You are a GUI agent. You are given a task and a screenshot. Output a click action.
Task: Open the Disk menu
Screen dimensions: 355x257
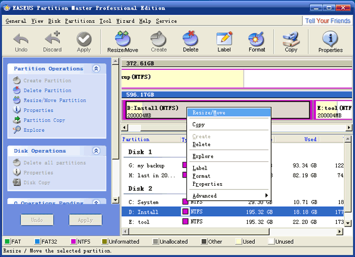click(54, 21)
